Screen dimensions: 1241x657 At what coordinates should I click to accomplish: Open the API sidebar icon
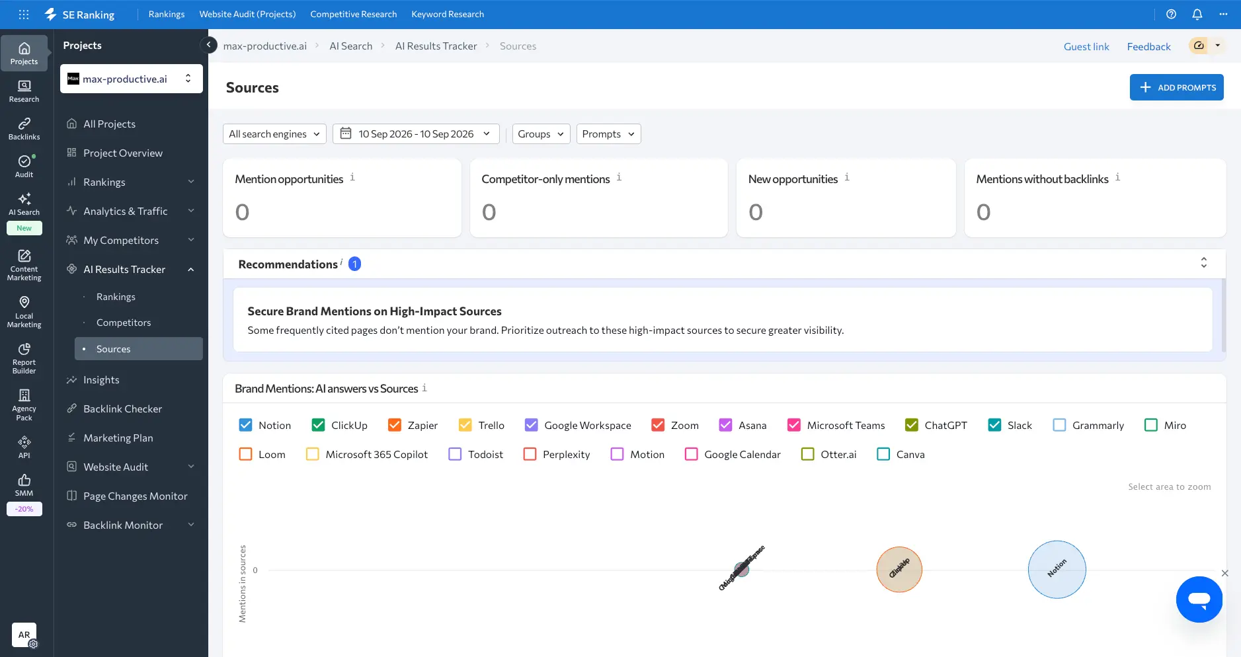[x=24, y=447]
